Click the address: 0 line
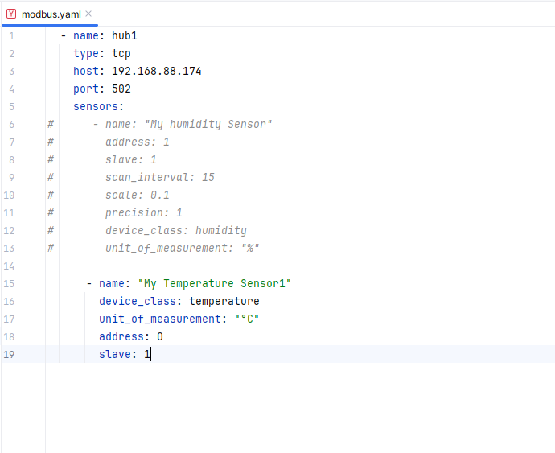Image resolution: width=555 pixels, height=453 pixels. [130, 336]
